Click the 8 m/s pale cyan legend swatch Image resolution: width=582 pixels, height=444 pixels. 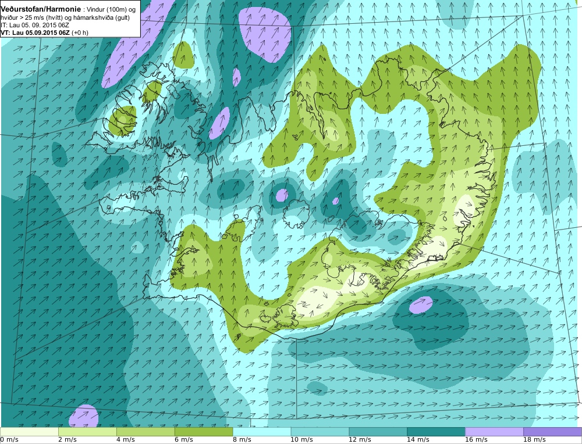[262, 431]
